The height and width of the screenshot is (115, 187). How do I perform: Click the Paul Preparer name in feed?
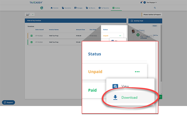[x=141, y=30]
